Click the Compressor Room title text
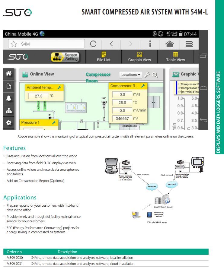Viewport: 224px width, 270px height. click(x=98, y=78)
